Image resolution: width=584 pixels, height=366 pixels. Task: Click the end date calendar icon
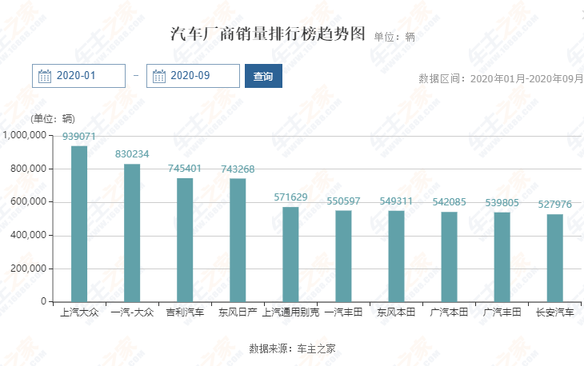[x=158, y=76]
